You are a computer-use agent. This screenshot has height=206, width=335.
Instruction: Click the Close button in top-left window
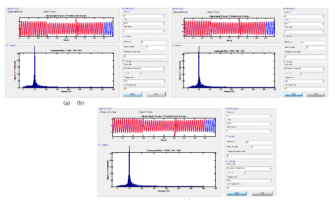pyautogui.click(x=156, y=94)
